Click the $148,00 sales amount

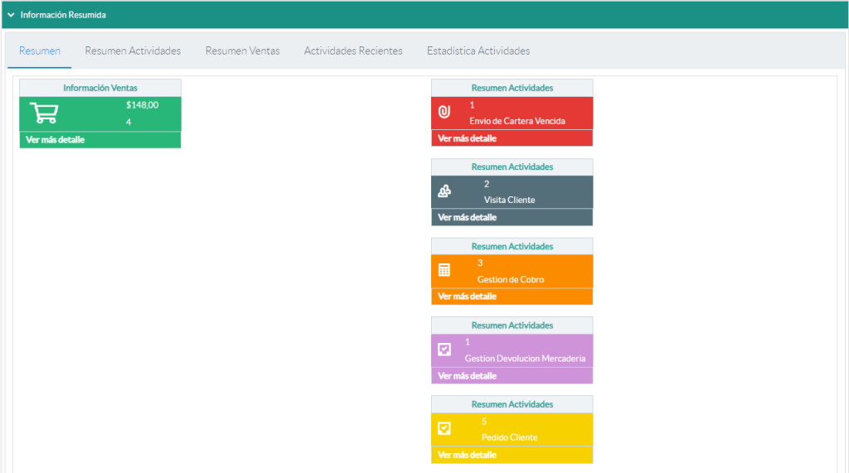tap(143, 105)
